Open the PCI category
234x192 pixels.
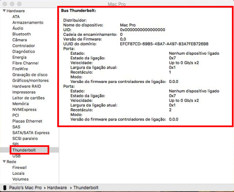pyautogui.click(x=16, y=115)
